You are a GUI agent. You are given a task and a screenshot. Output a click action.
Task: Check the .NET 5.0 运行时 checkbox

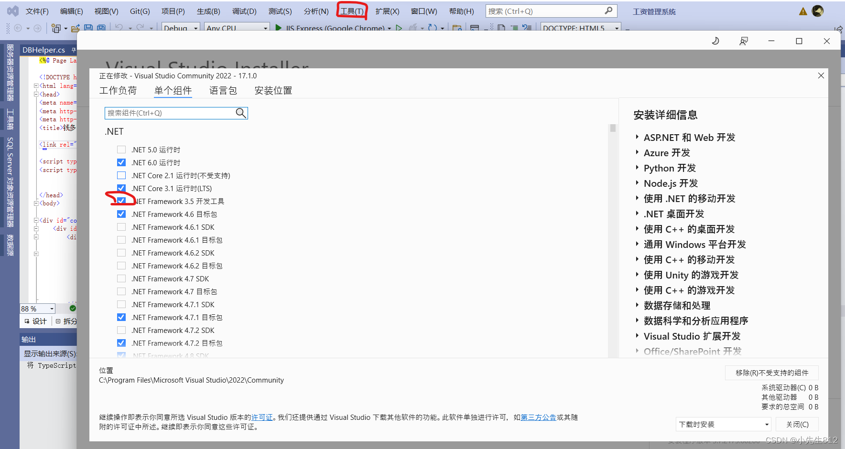click(x=121, y=150)
